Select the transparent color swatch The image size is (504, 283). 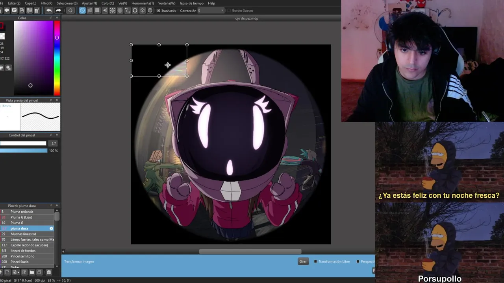point(2,36)
